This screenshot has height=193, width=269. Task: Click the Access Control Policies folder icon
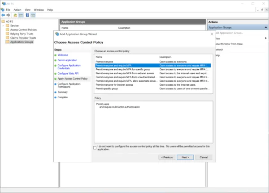7,29
